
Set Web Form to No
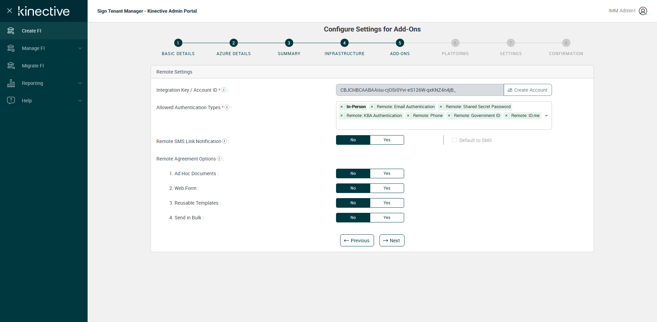coord(353,188)
